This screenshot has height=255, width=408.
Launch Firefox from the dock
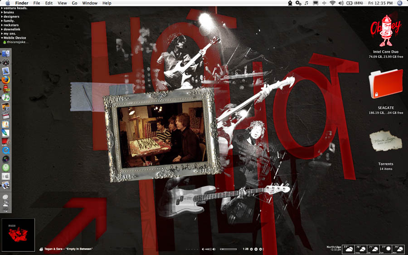pos(6,80)
